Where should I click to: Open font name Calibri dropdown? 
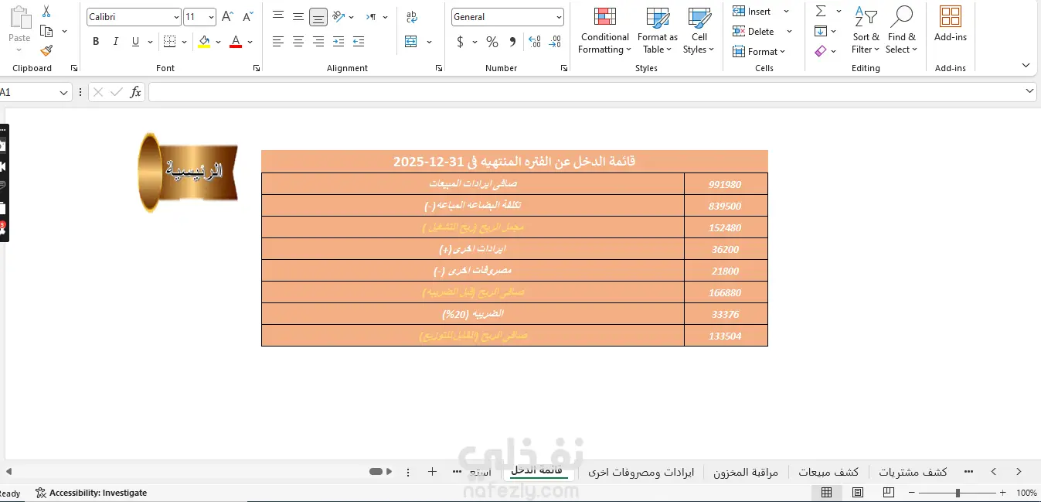(175, 17)
